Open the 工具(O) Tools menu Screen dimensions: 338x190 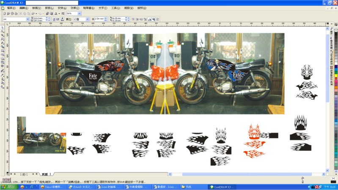click(115, 8)
